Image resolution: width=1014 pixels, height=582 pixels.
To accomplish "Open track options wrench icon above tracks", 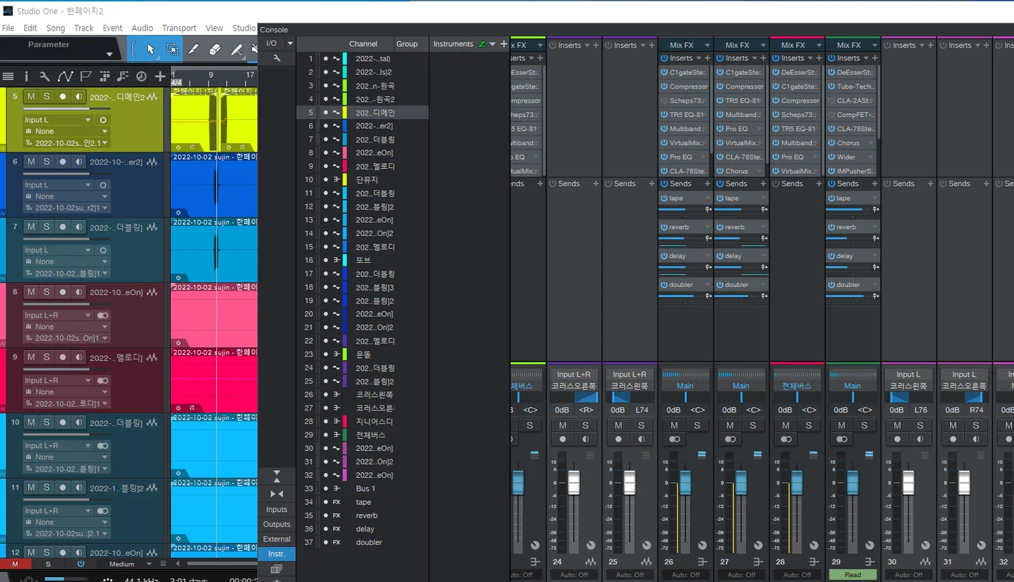I will click(44, 77).
